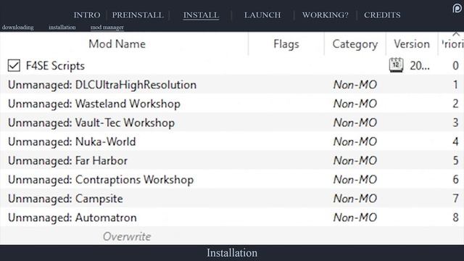Click the Overwrite entry
This screenshot has width=464, height=261.
click(127, 236)
